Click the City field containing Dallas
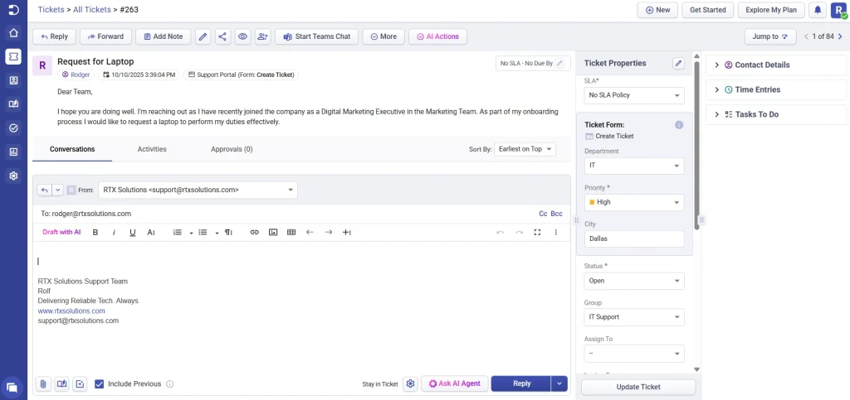The height and width of the screenshot is (400, 850). (x=634, y=239)
